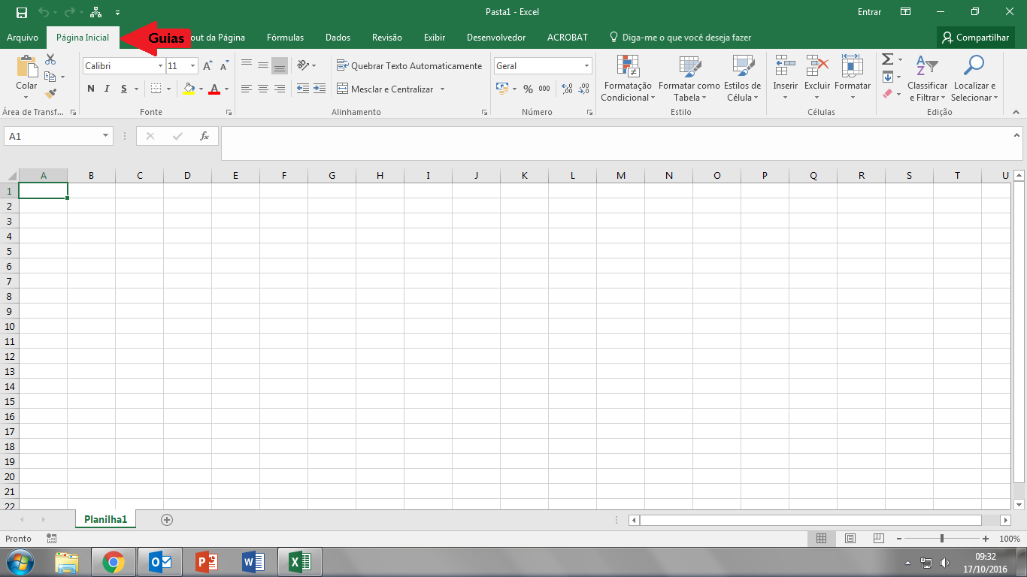1027x577 pixels.
Task: Click the percent style icon
Action: [528, 89]
